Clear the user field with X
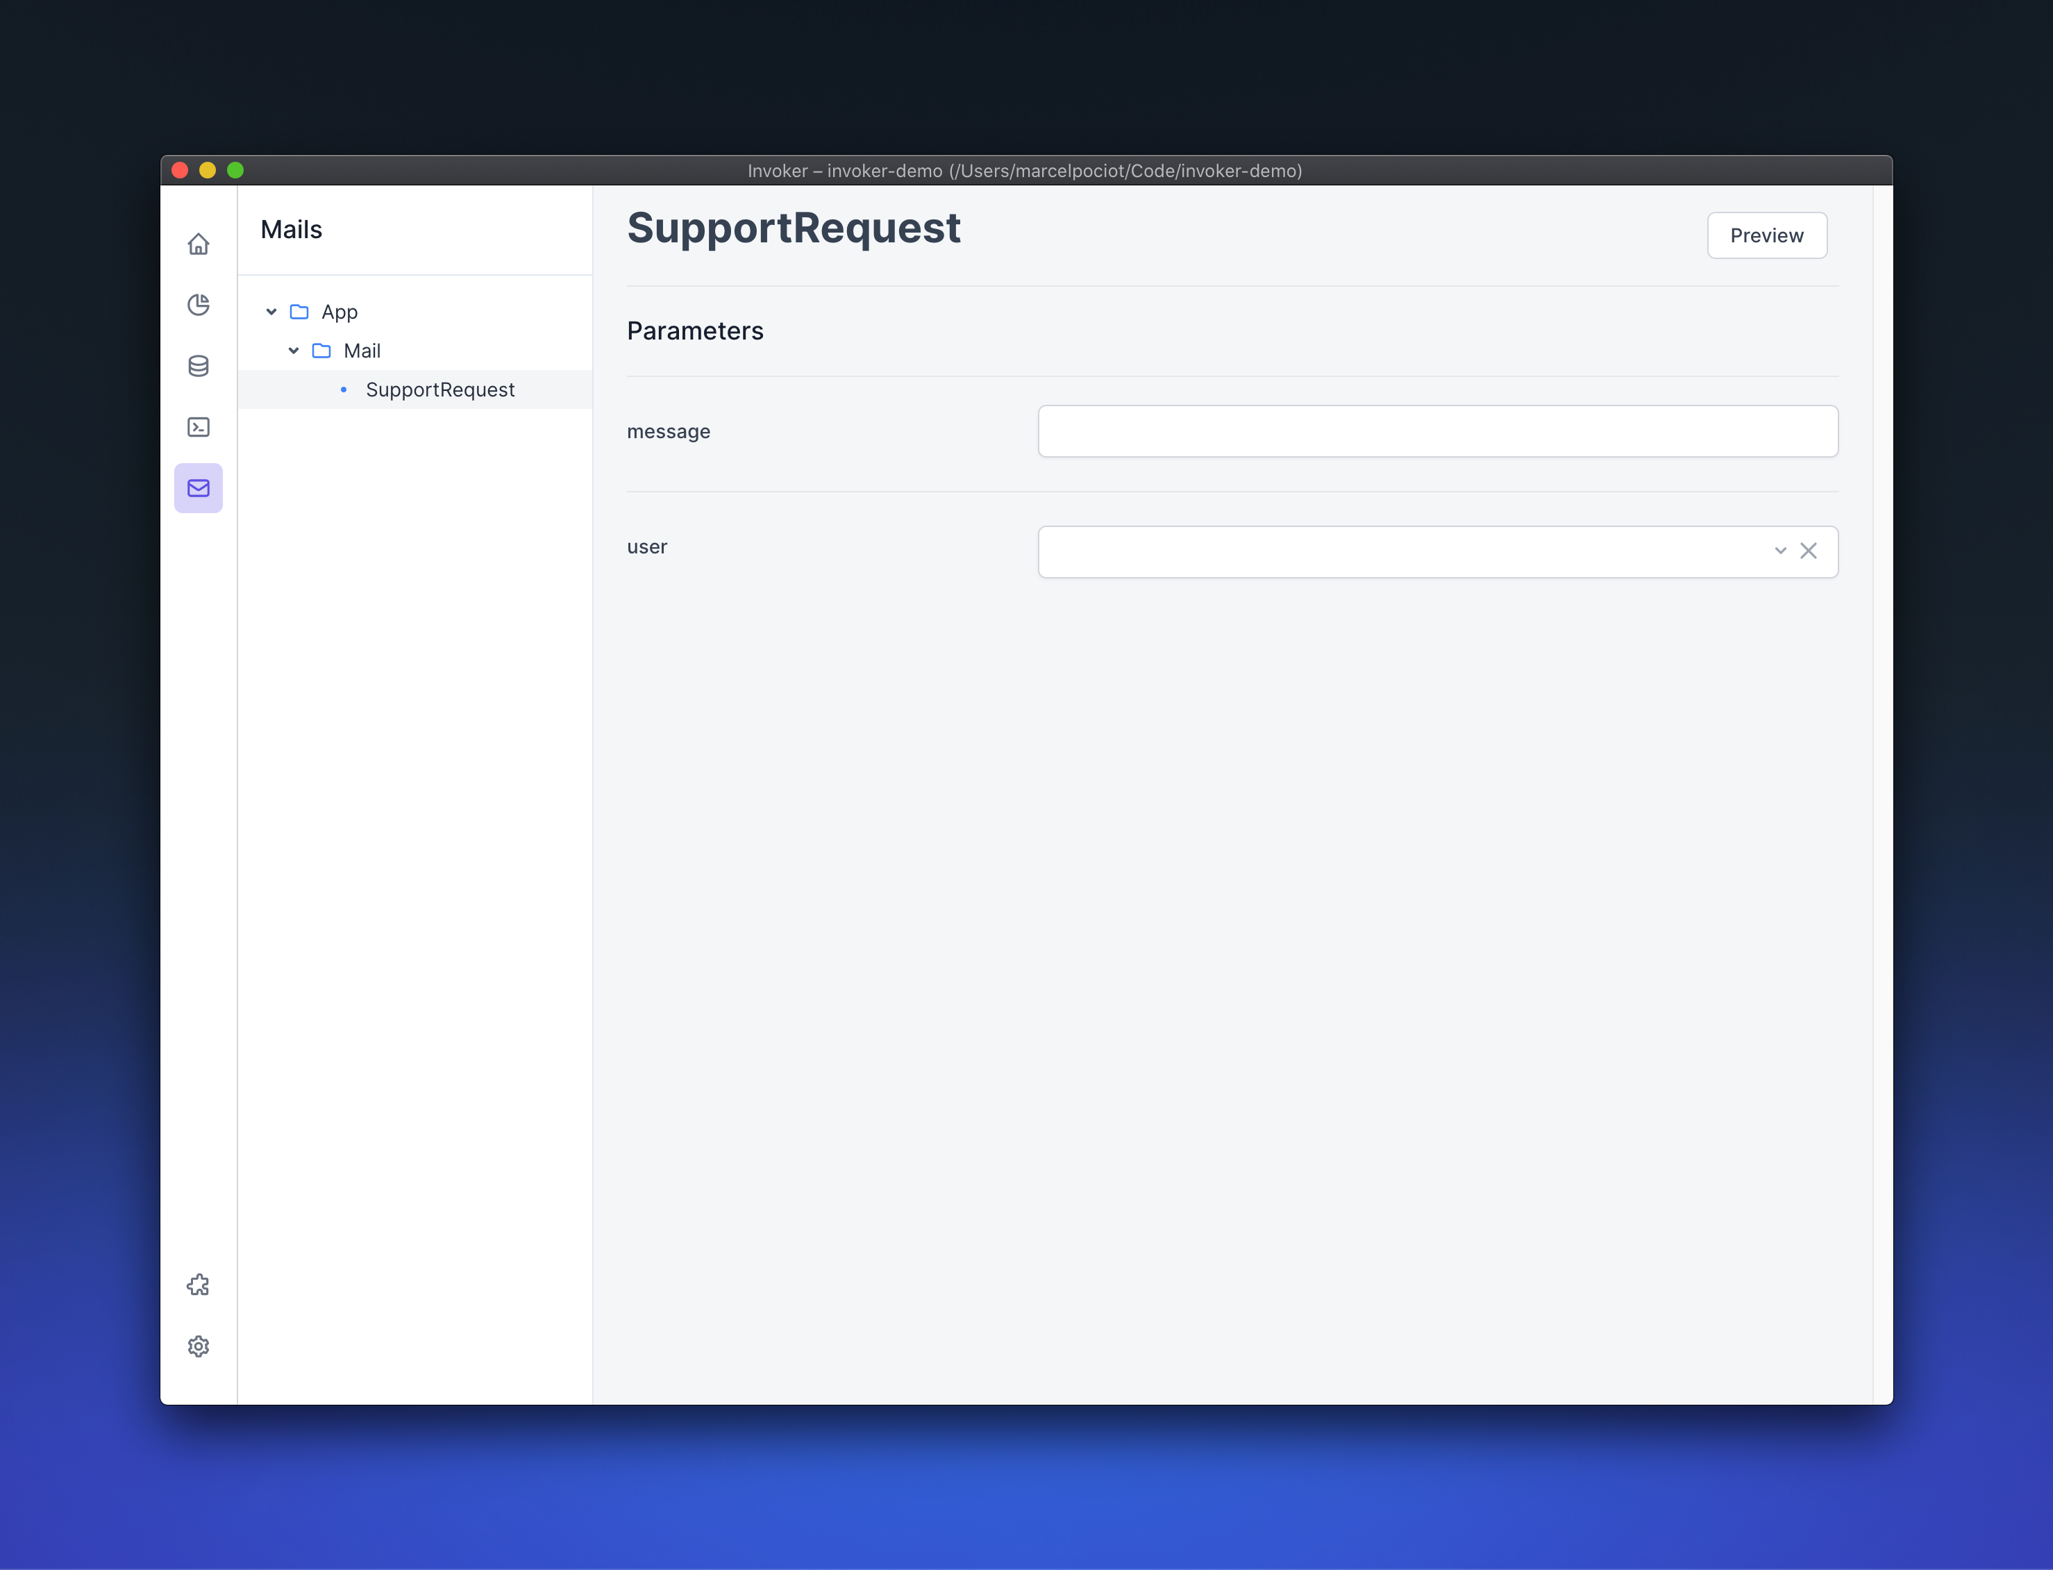 1808,551
